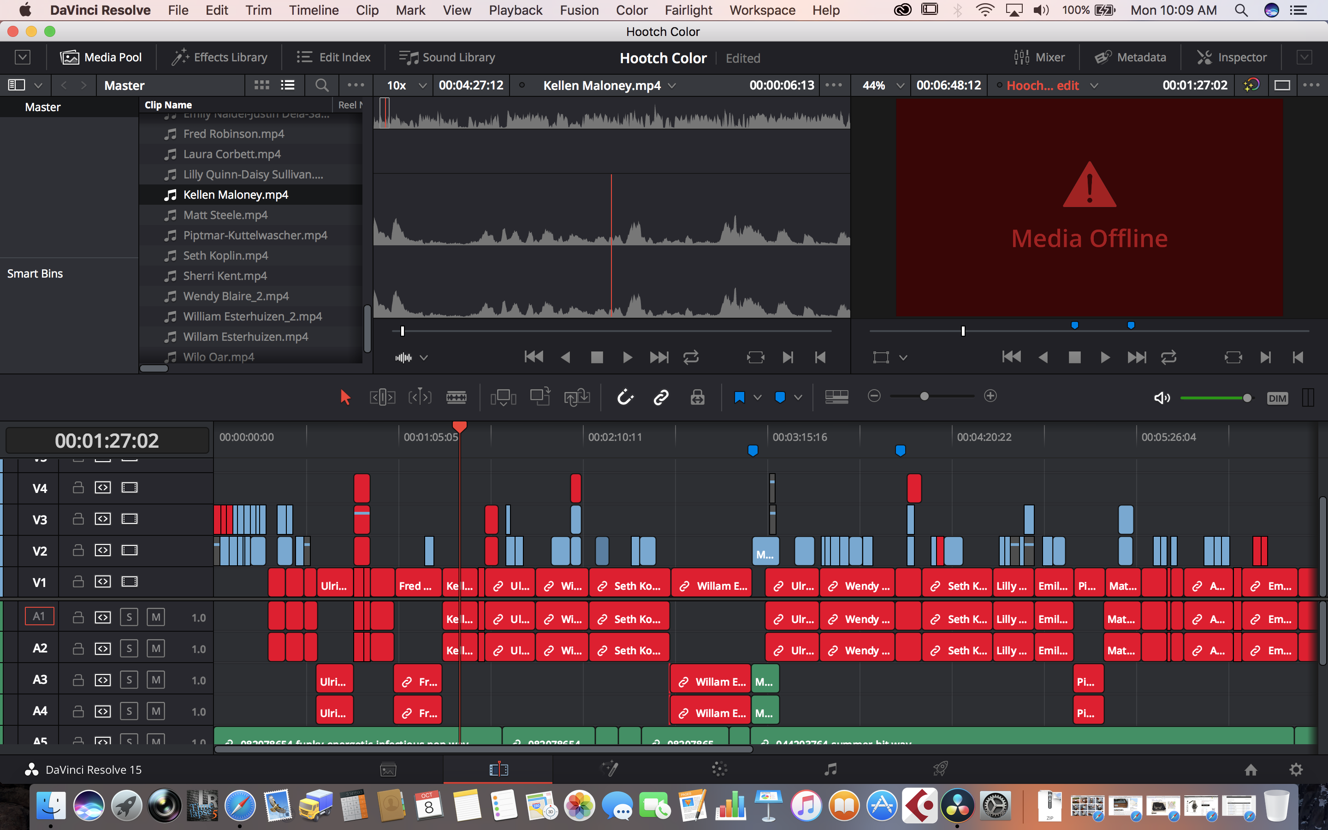The image size is (1328, 830).
Task: Select the arrow Selection Mode tool
Action: coord(345,397)
